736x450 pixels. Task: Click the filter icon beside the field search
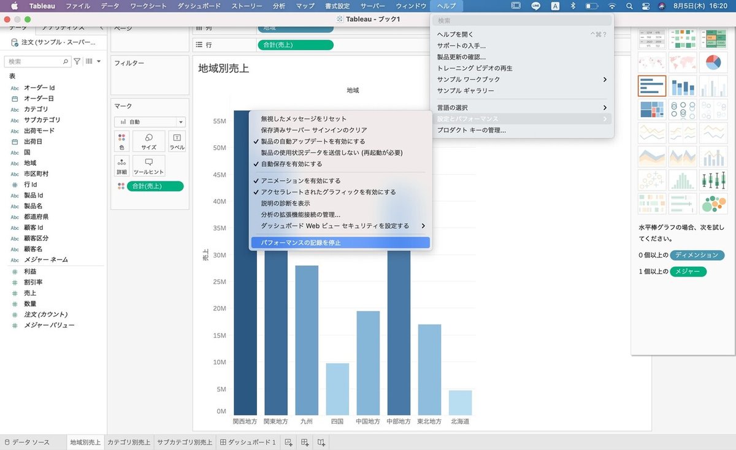click(77, 61)
